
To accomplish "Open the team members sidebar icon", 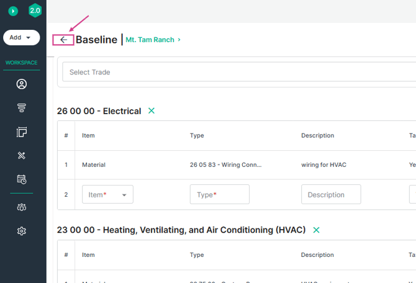I will pos(22,207).
